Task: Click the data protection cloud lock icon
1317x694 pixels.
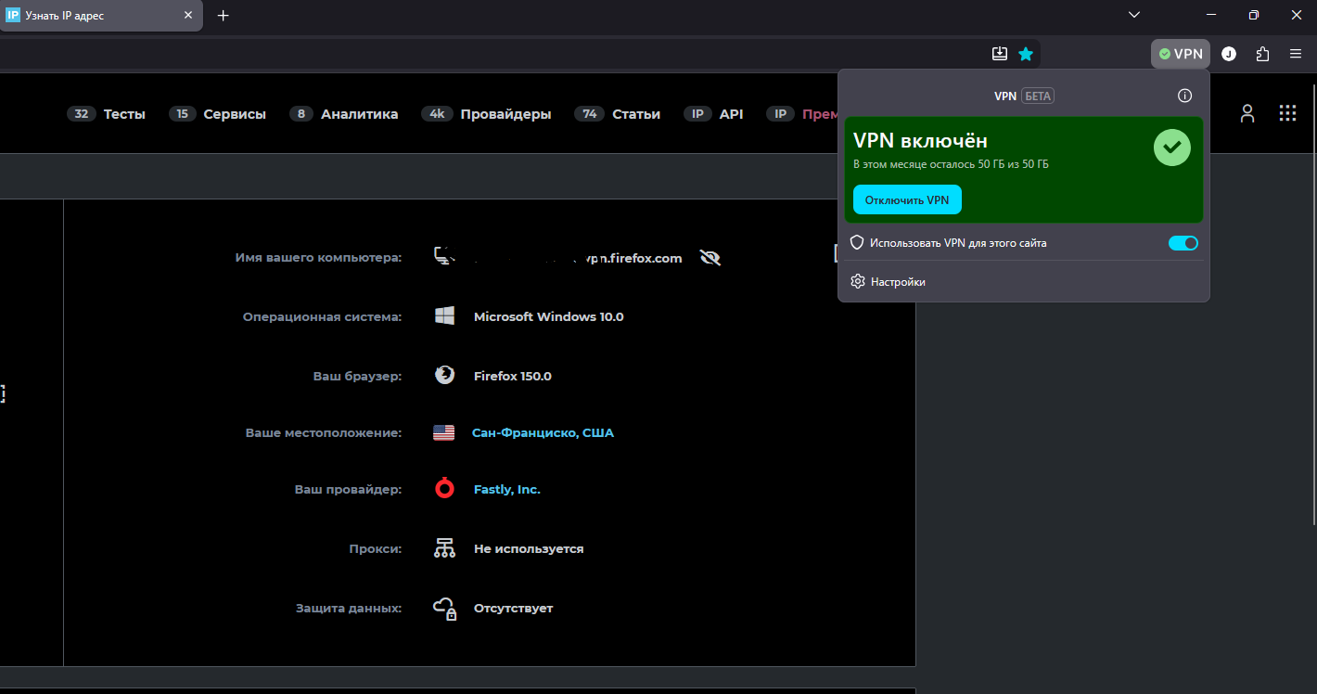Action: coord(445,608)
